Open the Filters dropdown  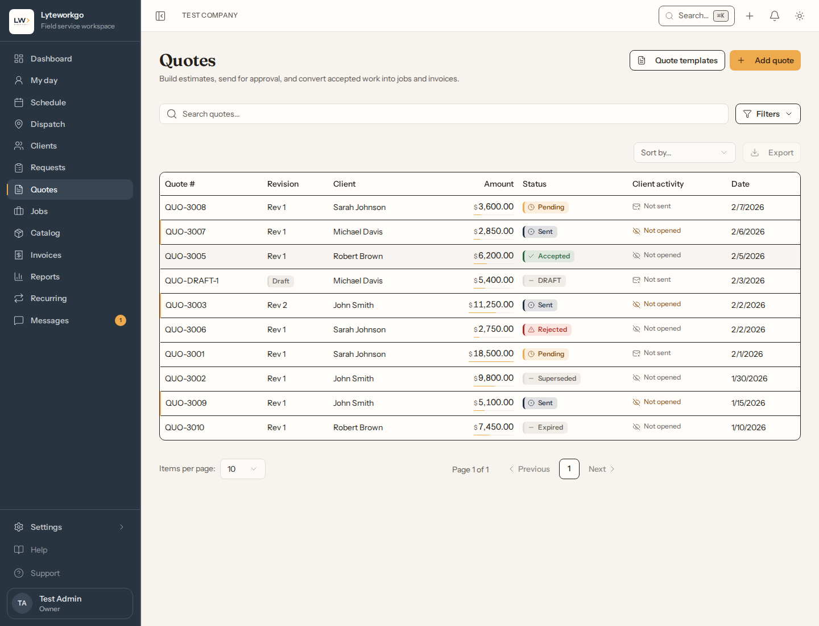click(768, 114)
